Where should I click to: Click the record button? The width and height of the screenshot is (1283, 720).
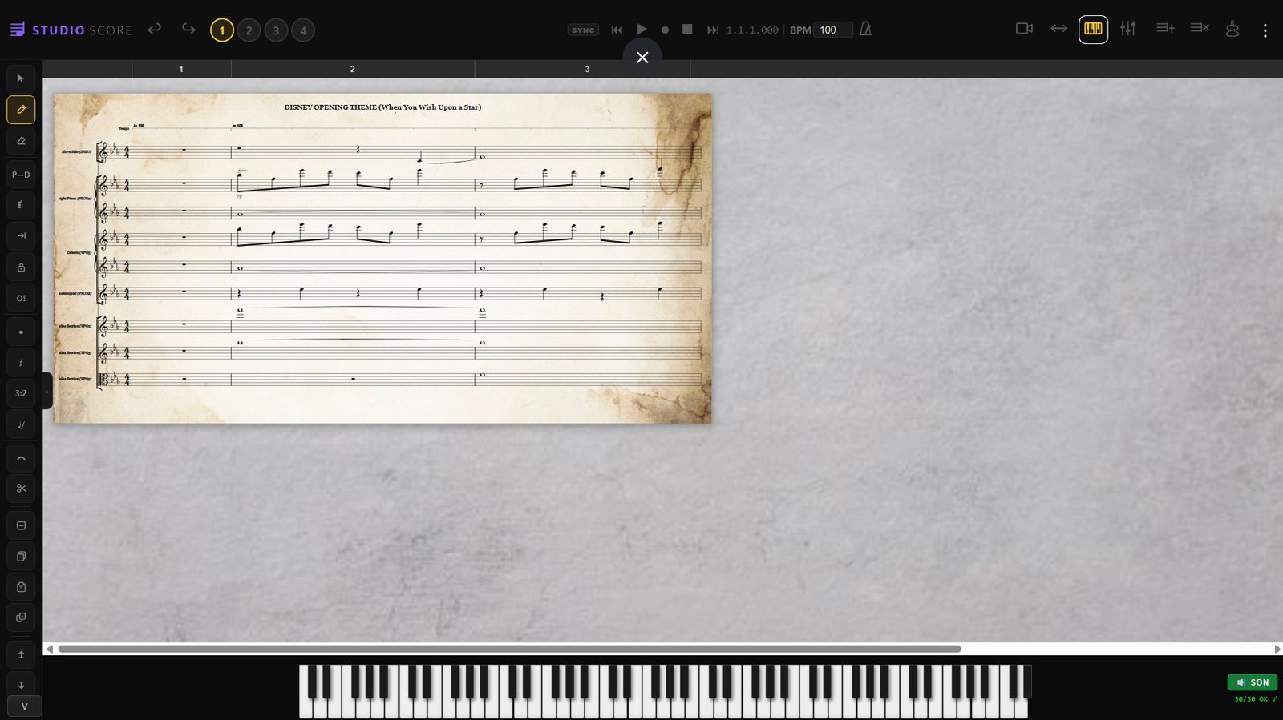(x=665, y=30)
